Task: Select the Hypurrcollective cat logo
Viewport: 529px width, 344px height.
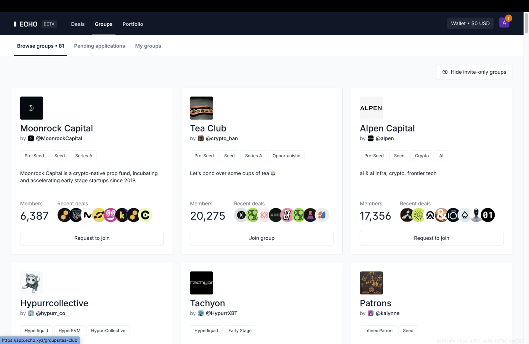Action: pyautogui.click(x=32, y=283)
